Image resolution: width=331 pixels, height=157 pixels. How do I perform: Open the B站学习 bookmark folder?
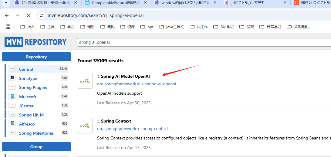(x=224, y=27)
